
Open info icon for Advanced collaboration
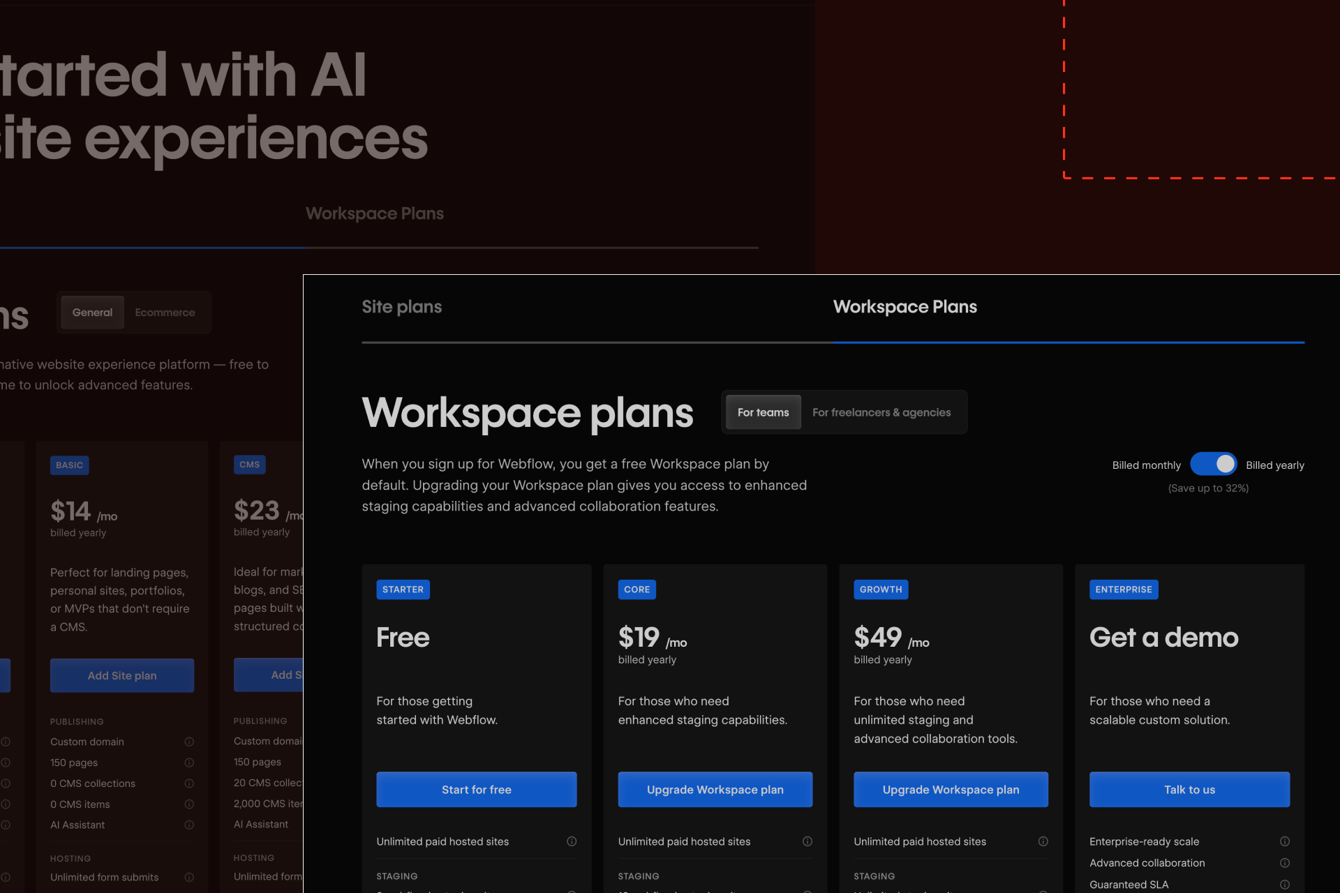click(1285, 863)
